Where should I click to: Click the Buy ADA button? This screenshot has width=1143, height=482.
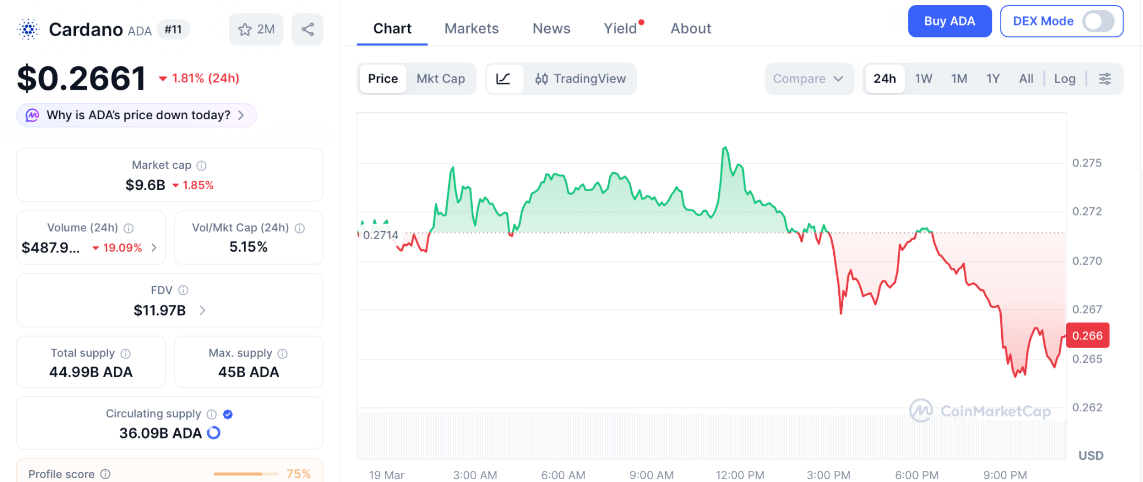[x=949, y=22]
